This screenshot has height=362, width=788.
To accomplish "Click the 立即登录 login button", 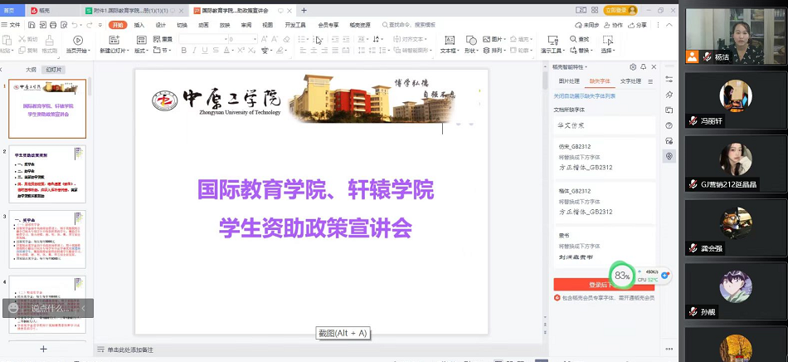I will coord(620,10).
